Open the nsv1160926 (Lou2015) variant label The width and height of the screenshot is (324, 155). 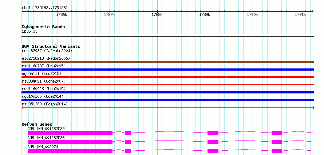click(x=44, y=89)
